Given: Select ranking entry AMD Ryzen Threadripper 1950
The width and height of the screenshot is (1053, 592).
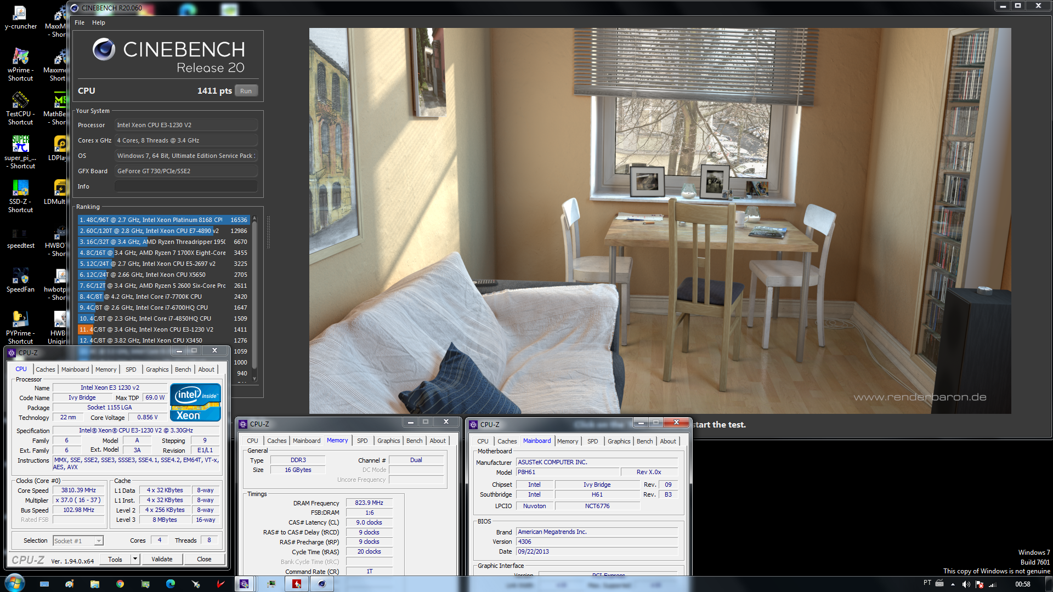Looking at the screenshot, I should click(164, 242).
